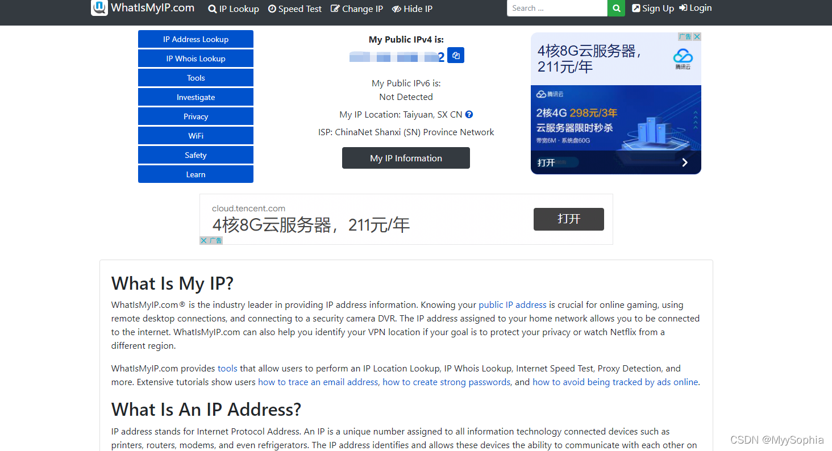The image size is (832, 451).
Task: Open Change IP in top navigation
Action: pyautogui.click(x=357, y=9)
